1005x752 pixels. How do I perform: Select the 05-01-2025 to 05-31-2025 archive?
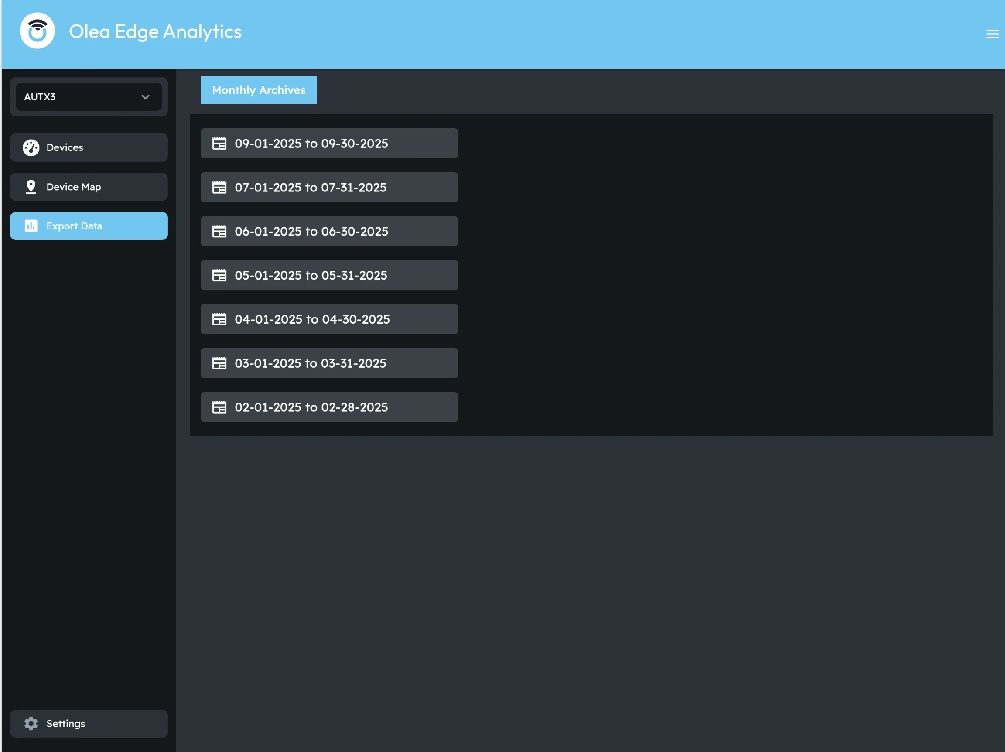click(x=329, y=275)
